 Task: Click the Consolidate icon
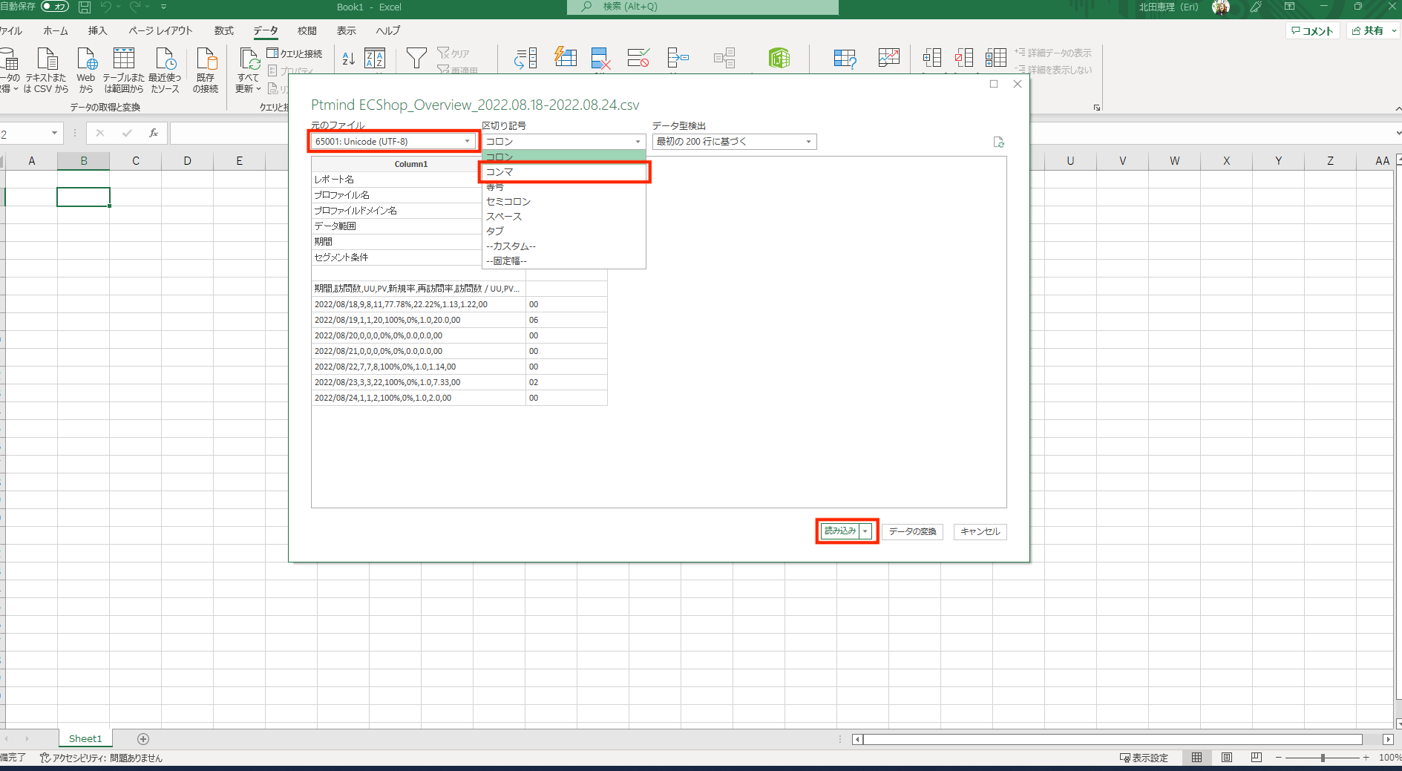(x=678, y=58)
